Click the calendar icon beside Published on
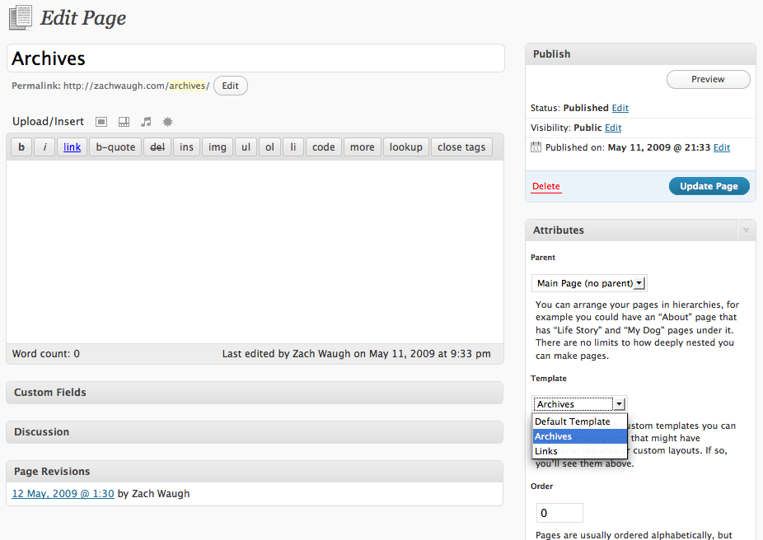 pyautogui.click(x=536, y=147)
